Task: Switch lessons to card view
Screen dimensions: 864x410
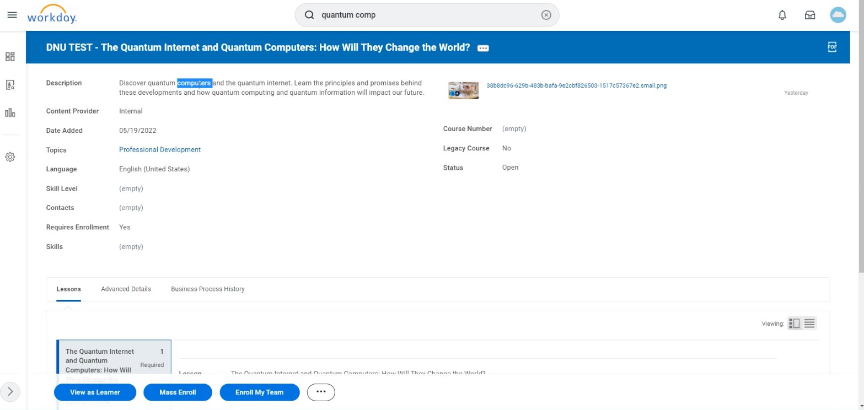Action: tap(794, 323)
